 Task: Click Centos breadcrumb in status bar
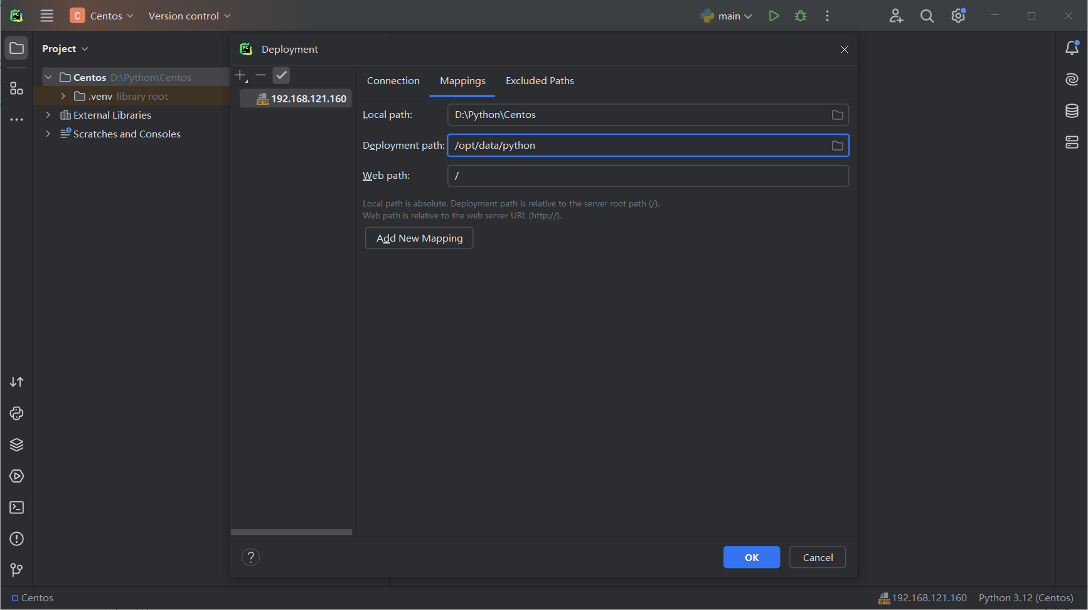33,598
